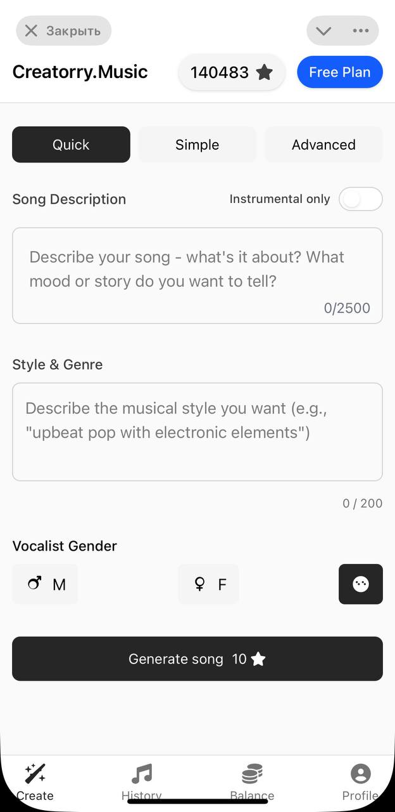Choose female vocalist F option

[208, 584]
